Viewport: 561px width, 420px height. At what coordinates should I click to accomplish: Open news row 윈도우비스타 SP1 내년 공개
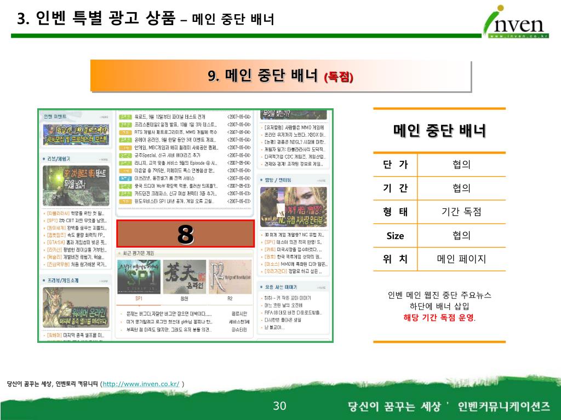pos(185,201)
